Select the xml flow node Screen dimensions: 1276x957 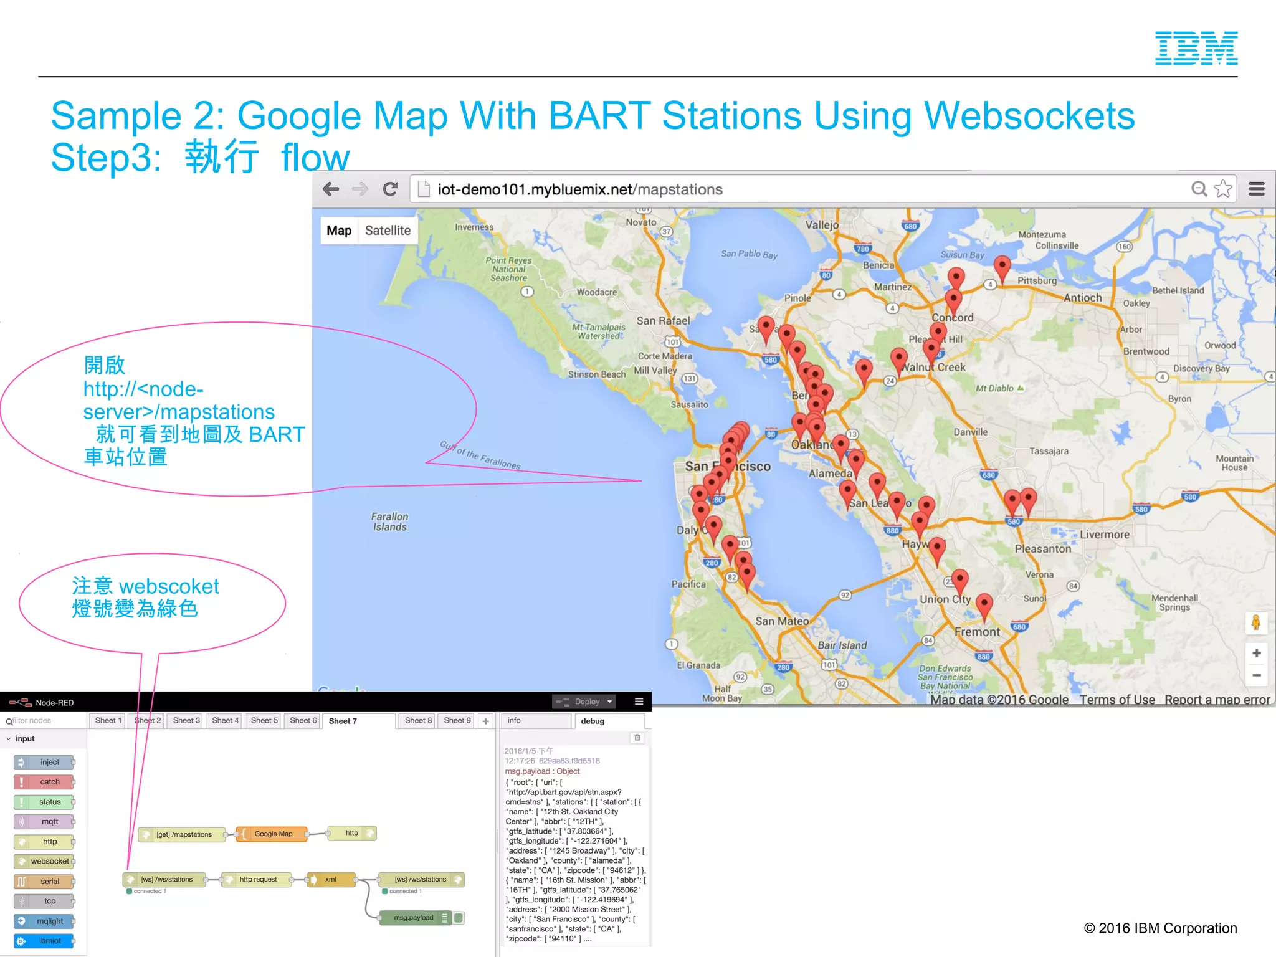(331, 880)
